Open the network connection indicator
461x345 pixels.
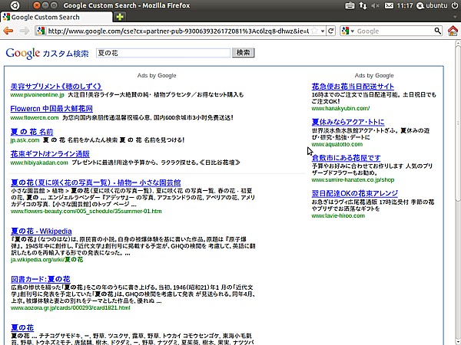click(x=363, y=5)
